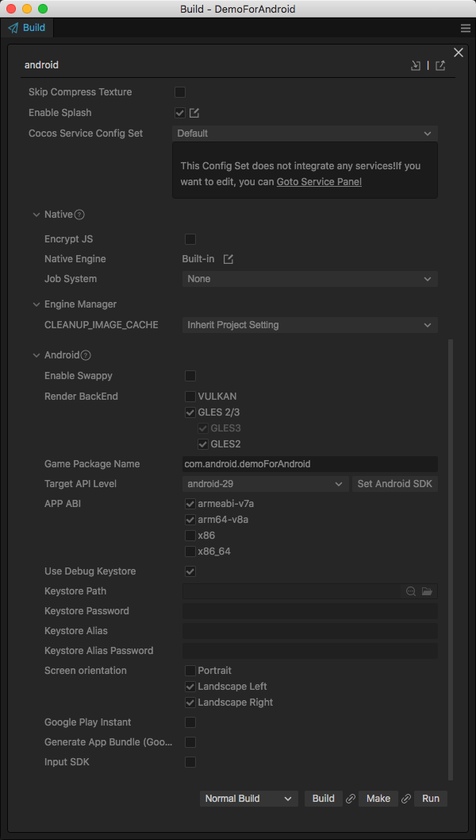476x840 pixels.
Task: Click the help icon beside Android
Action: [x=86, y=355]
